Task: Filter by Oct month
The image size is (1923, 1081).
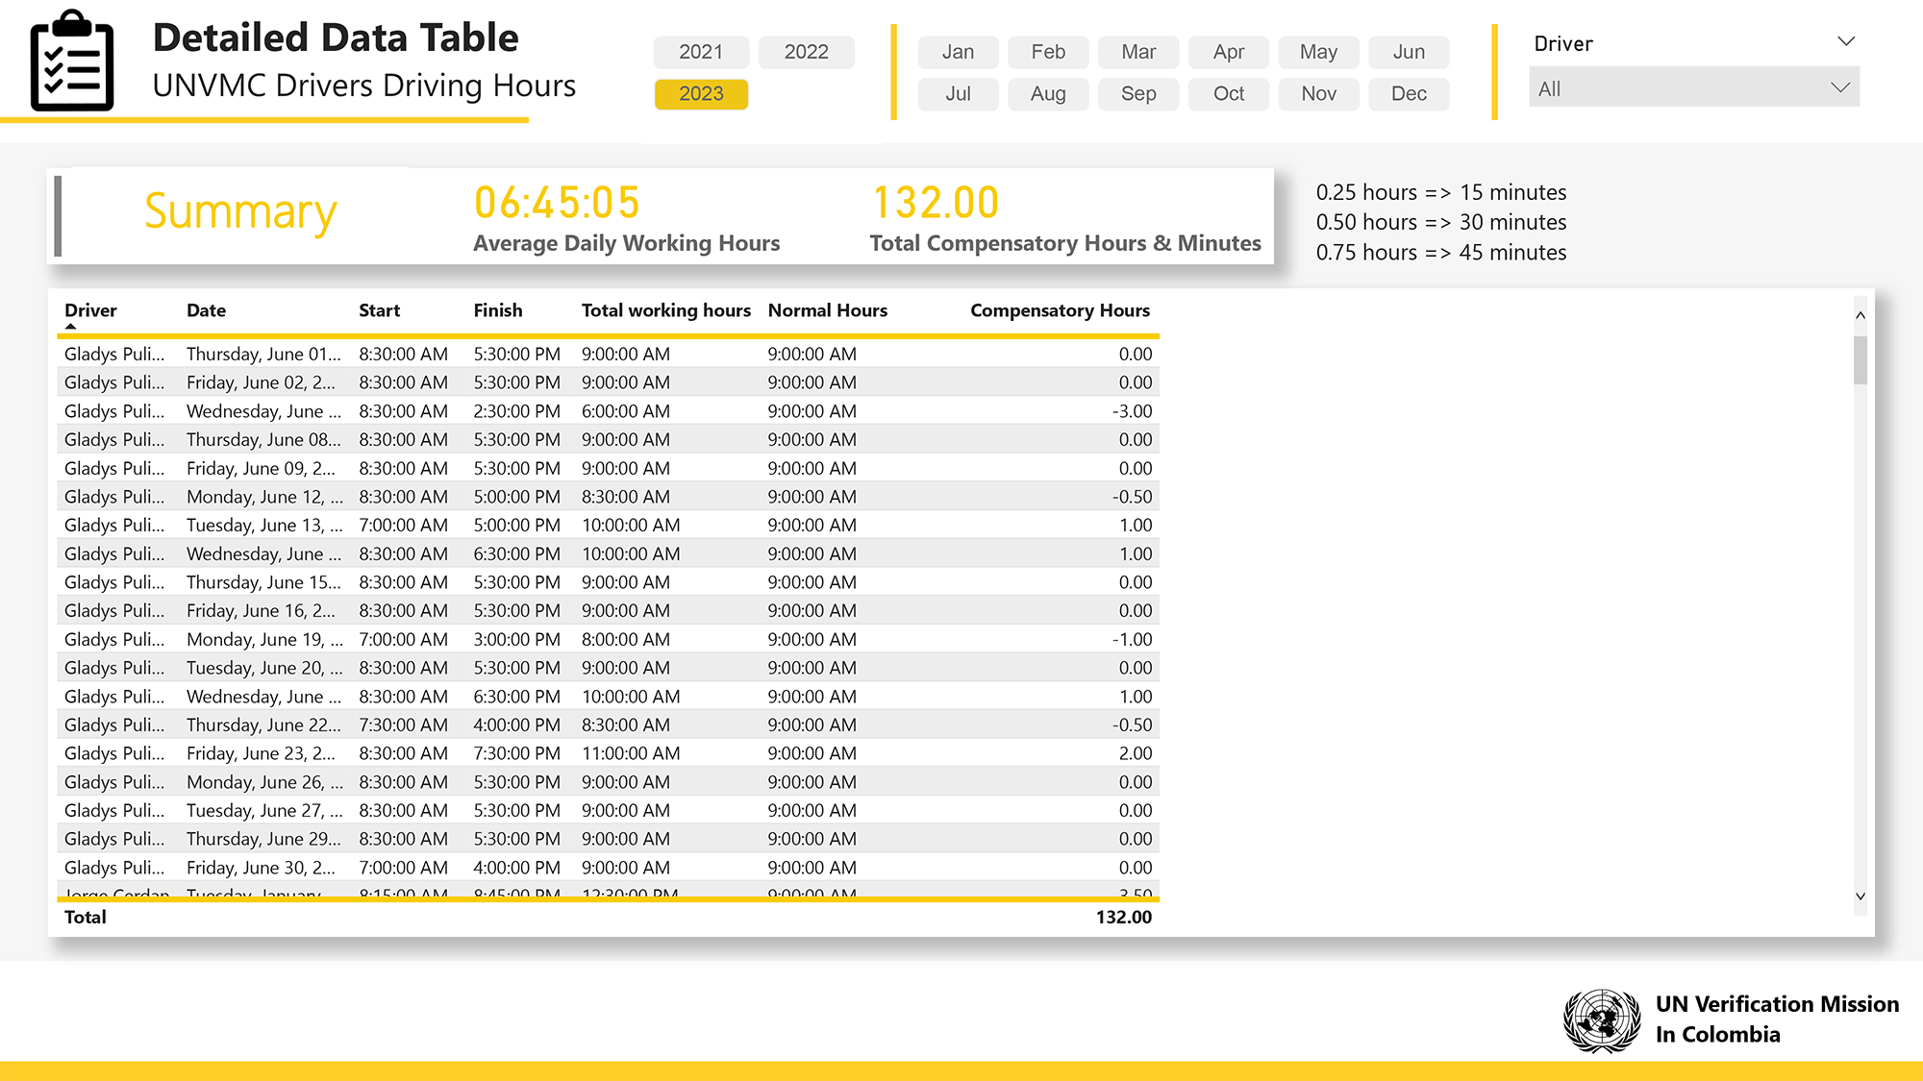Action: pyautogui.click(x=1229, y=93)
